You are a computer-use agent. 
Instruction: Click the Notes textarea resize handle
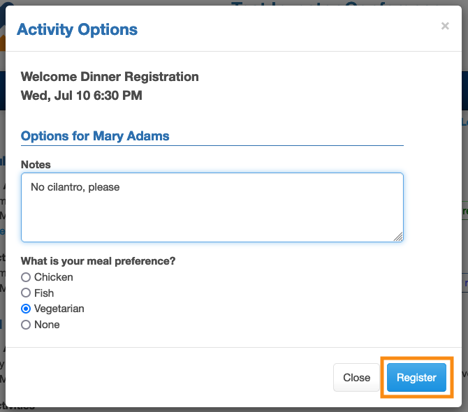[398, 237]
